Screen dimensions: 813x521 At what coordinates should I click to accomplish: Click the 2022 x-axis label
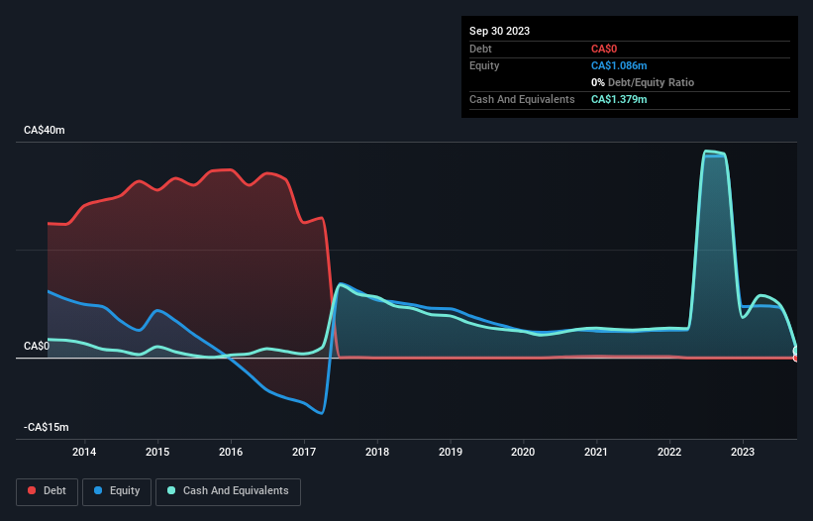coord(669,452)
